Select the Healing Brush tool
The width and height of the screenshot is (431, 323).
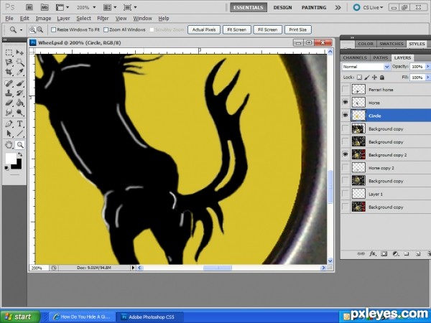tap(9, 83)
